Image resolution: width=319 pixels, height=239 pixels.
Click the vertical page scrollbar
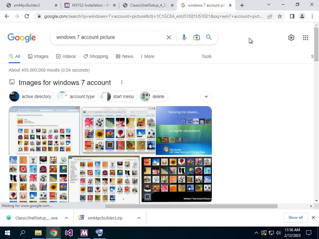(x=316, y=44)
